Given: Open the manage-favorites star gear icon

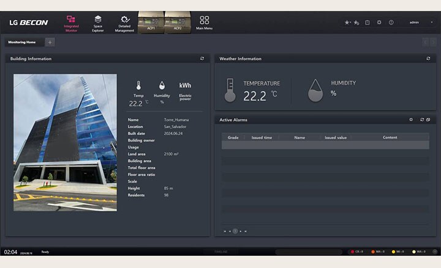Looking at the screenshot, I should [x=356, y=23].
